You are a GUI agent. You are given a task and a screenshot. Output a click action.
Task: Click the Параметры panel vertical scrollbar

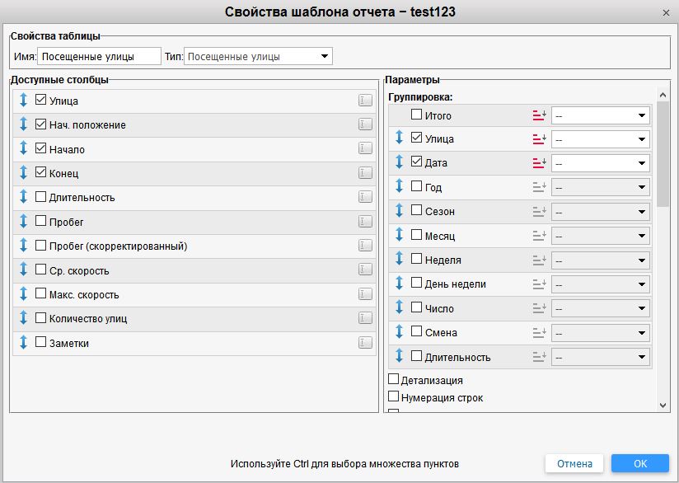click(663, 247)
